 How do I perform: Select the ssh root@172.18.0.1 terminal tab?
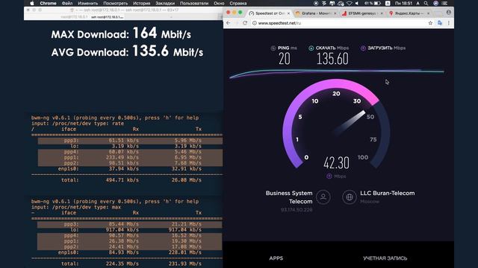click(108, 17)
